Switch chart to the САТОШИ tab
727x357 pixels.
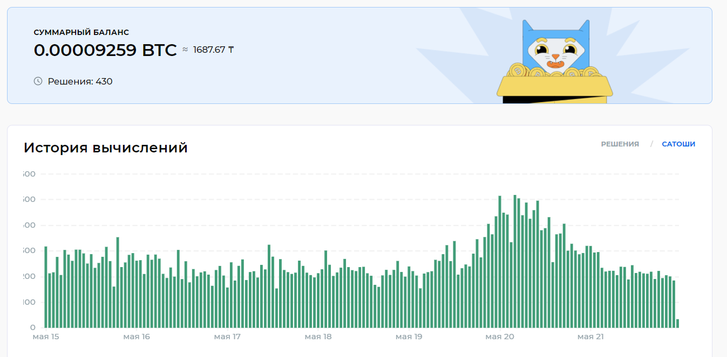point(678,144)
